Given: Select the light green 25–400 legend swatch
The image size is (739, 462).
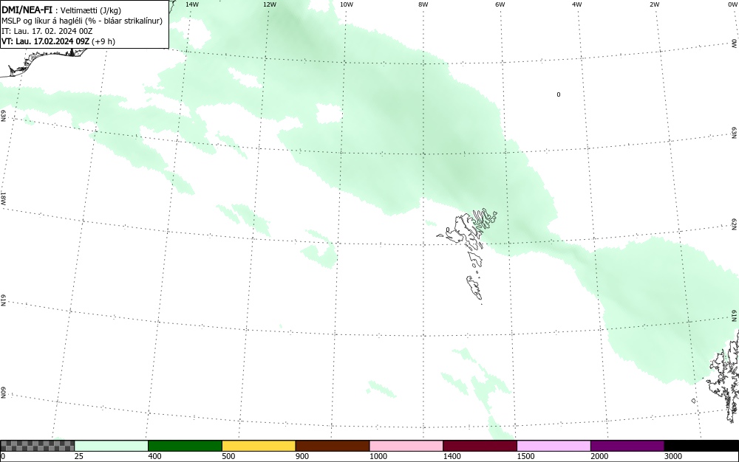Looking at the screenshot, I should click(112, 446).
